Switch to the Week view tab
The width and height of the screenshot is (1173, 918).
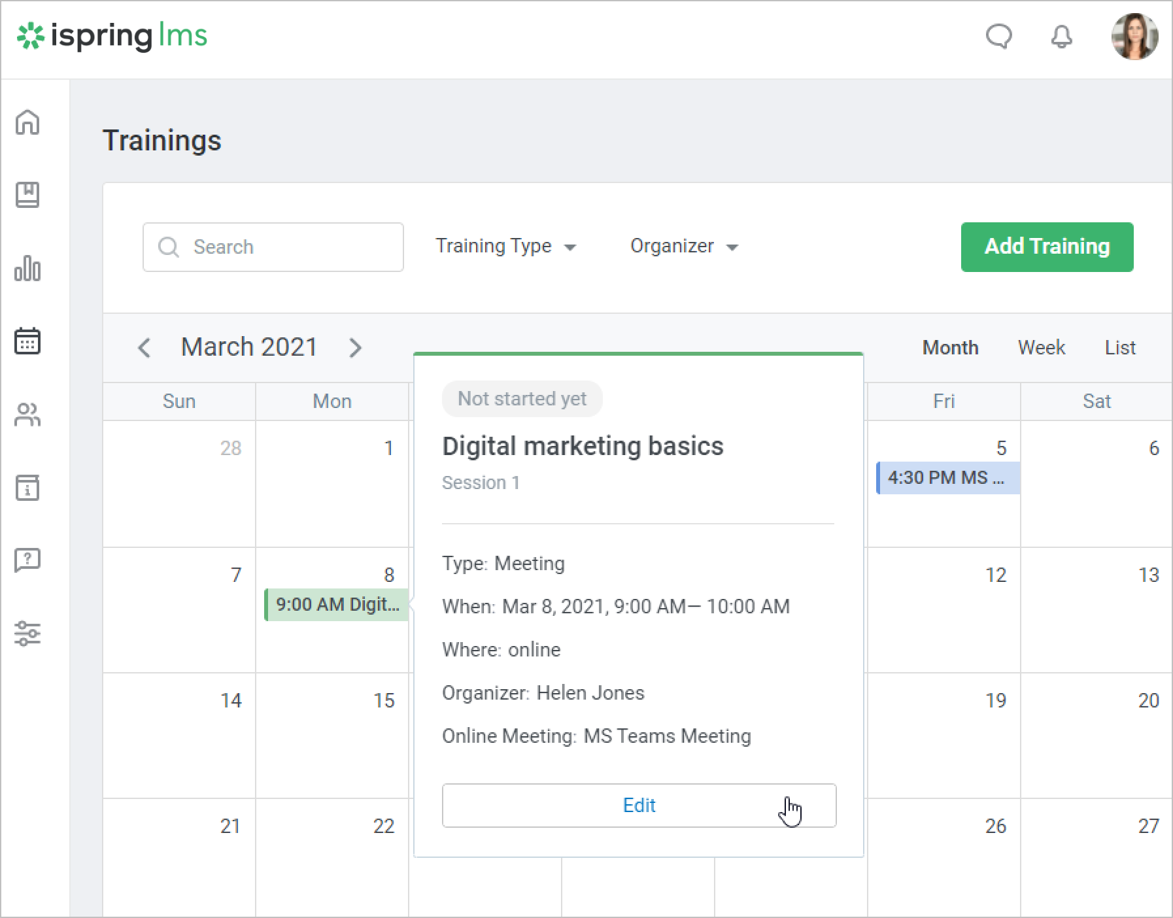click(x=1041, y=348)
